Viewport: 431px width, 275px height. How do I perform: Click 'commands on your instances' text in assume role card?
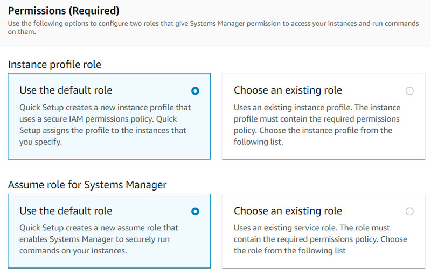[73, 251]
